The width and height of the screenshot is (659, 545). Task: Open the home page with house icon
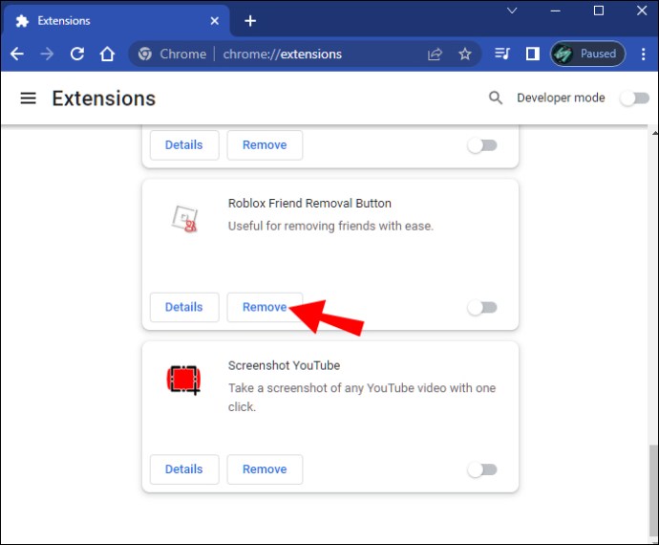[107, 54]
